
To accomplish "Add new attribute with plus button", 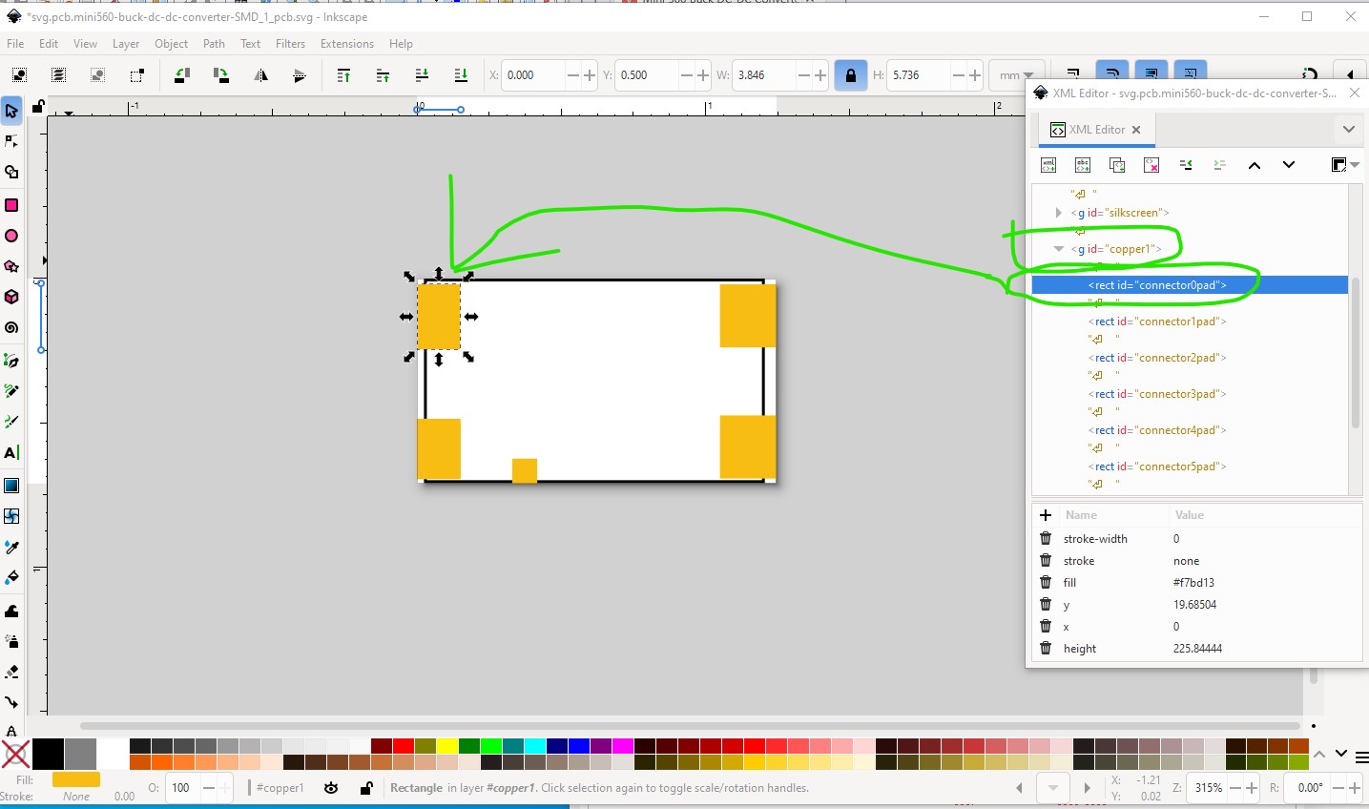I will point(1046,515).
